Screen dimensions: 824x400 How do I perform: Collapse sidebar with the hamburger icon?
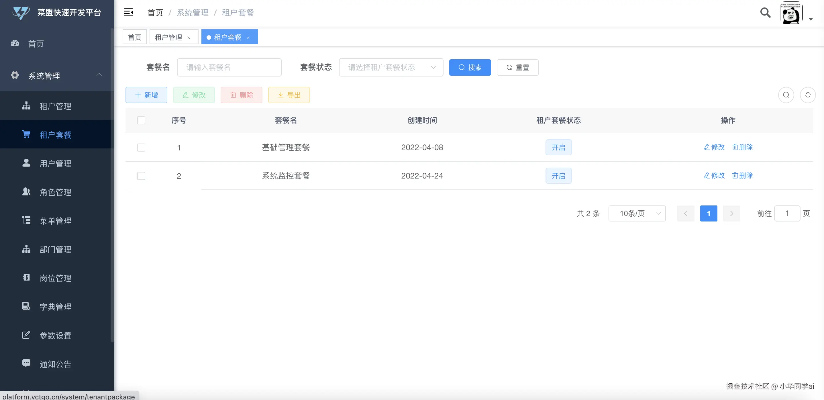point(128,13)
